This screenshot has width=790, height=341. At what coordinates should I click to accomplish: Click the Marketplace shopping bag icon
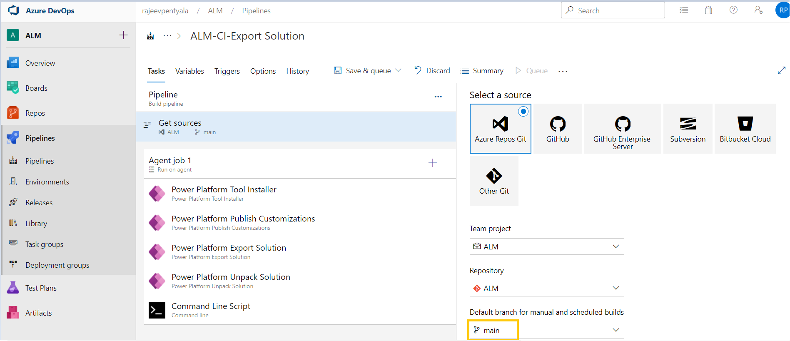[x=708, y=10]
